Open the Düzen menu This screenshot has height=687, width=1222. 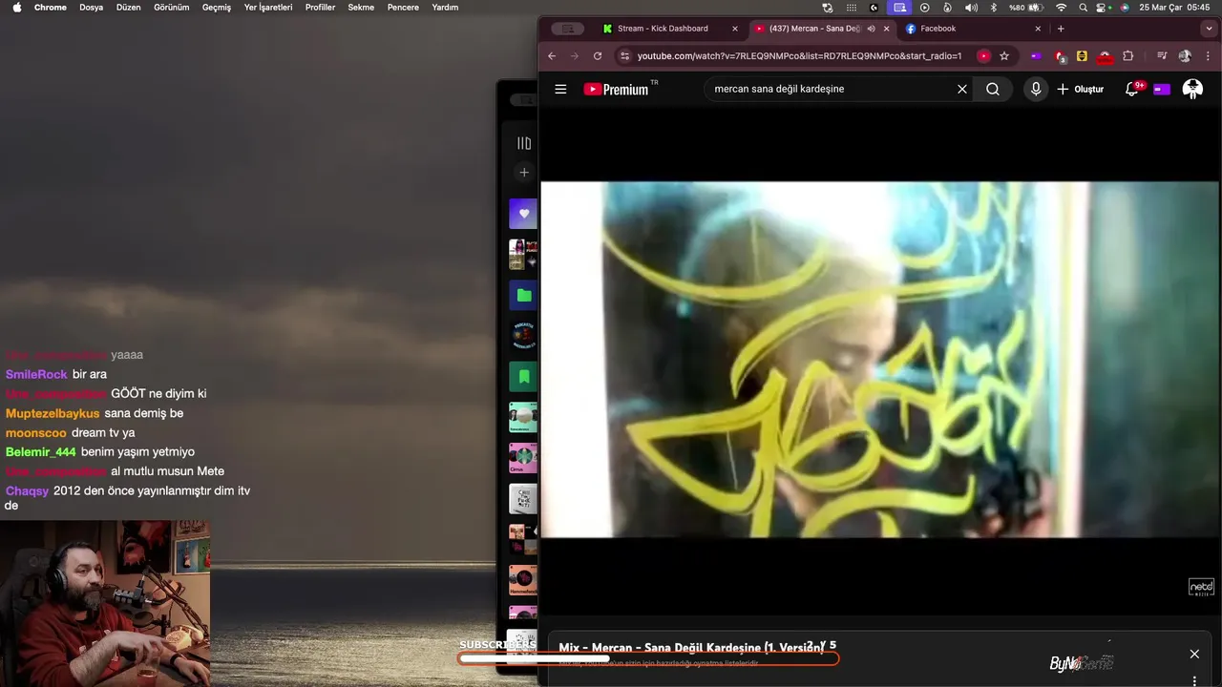pos(128,8)
